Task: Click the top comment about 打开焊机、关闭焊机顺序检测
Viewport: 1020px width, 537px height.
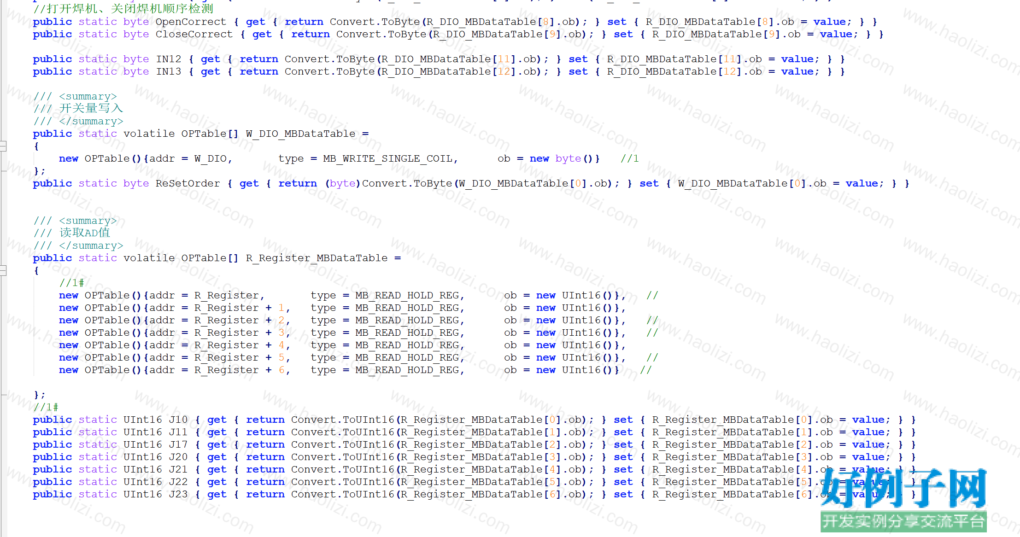Action: [123, 8]
